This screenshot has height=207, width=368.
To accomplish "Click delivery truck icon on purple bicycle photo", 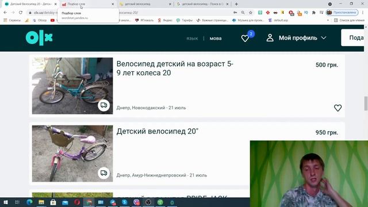I will coord(103,173).
